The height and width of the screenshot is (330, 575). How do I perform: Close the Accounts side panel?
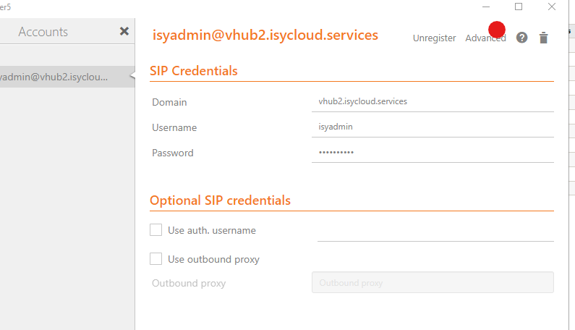[x=124, y=31]
